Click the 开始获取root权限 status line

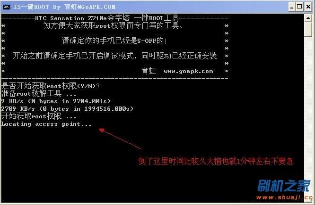click(x=39, y=116)
